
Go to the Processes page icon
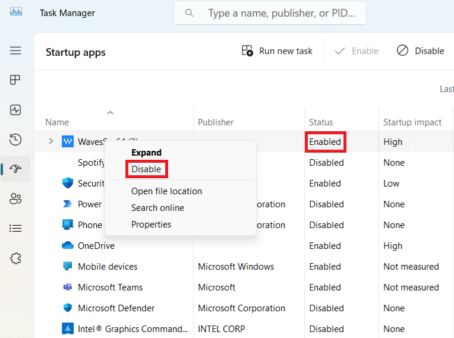(x=16, y=80)
